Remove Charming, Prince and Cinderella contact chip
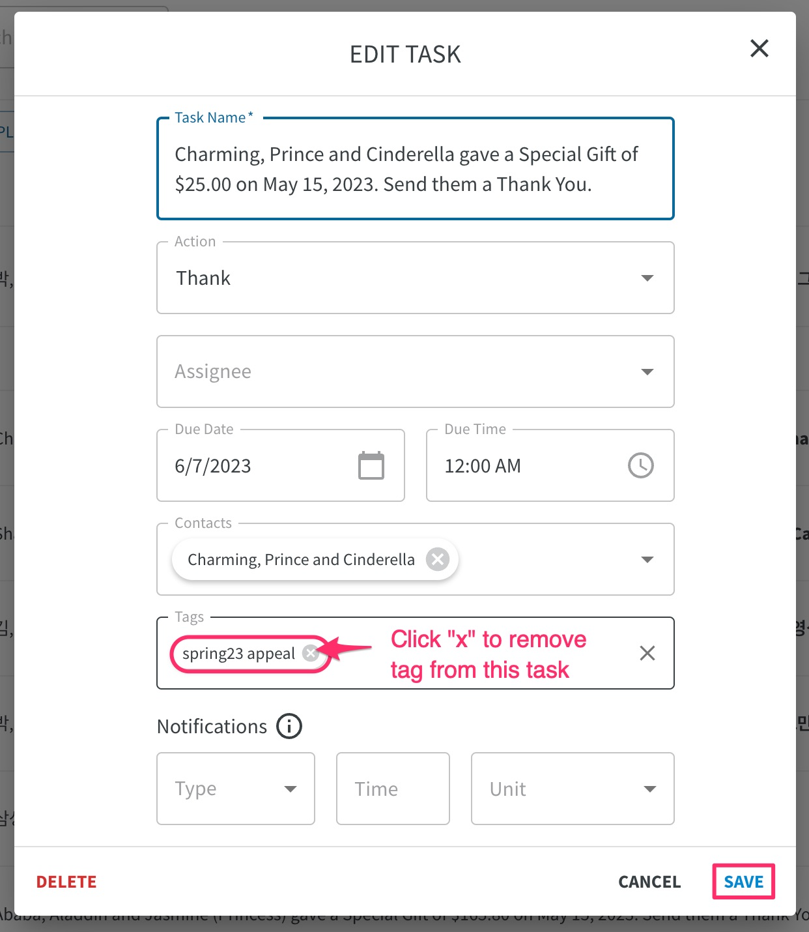 point(438,559)
